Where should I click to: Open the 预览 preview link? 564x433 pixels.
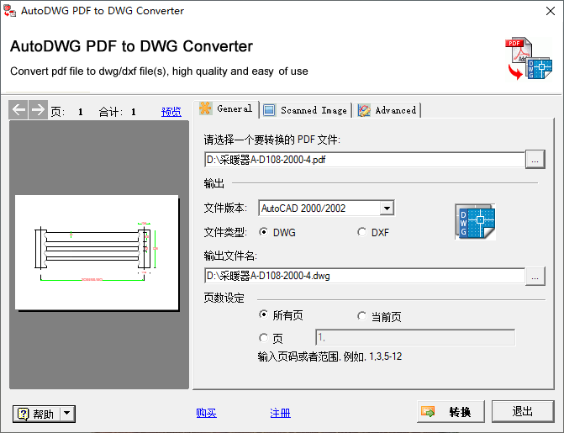tap(171, 112)
